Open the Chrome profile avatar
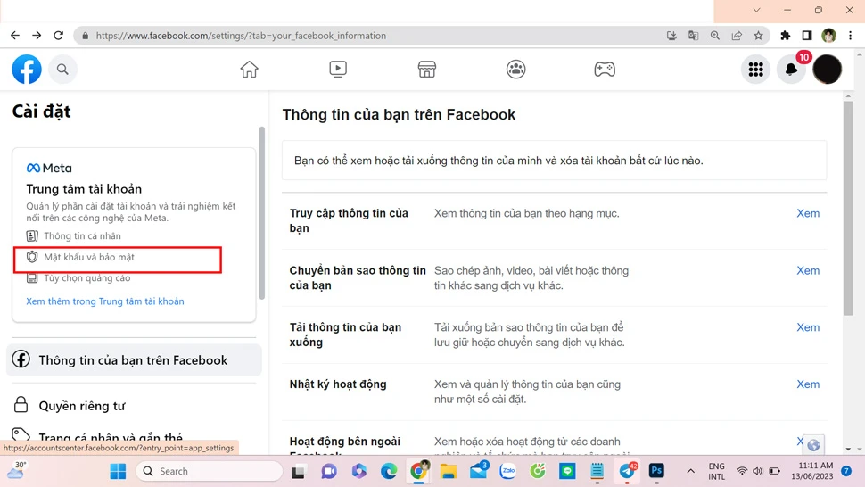 (x=828, y=36)
